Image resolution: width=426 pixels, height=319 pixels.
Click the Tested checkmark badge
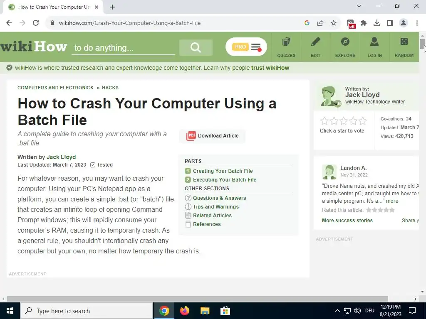102,164
